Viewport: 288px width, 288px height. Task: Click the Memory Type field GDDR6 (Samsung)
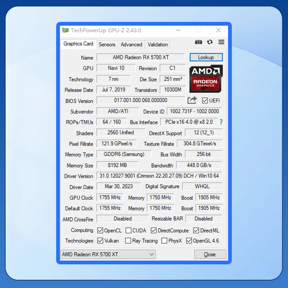click(x=124, y=154)
